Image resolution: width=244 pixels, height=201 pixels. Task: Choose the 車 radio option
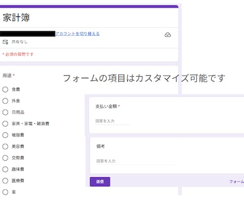[x=5, y=192]
